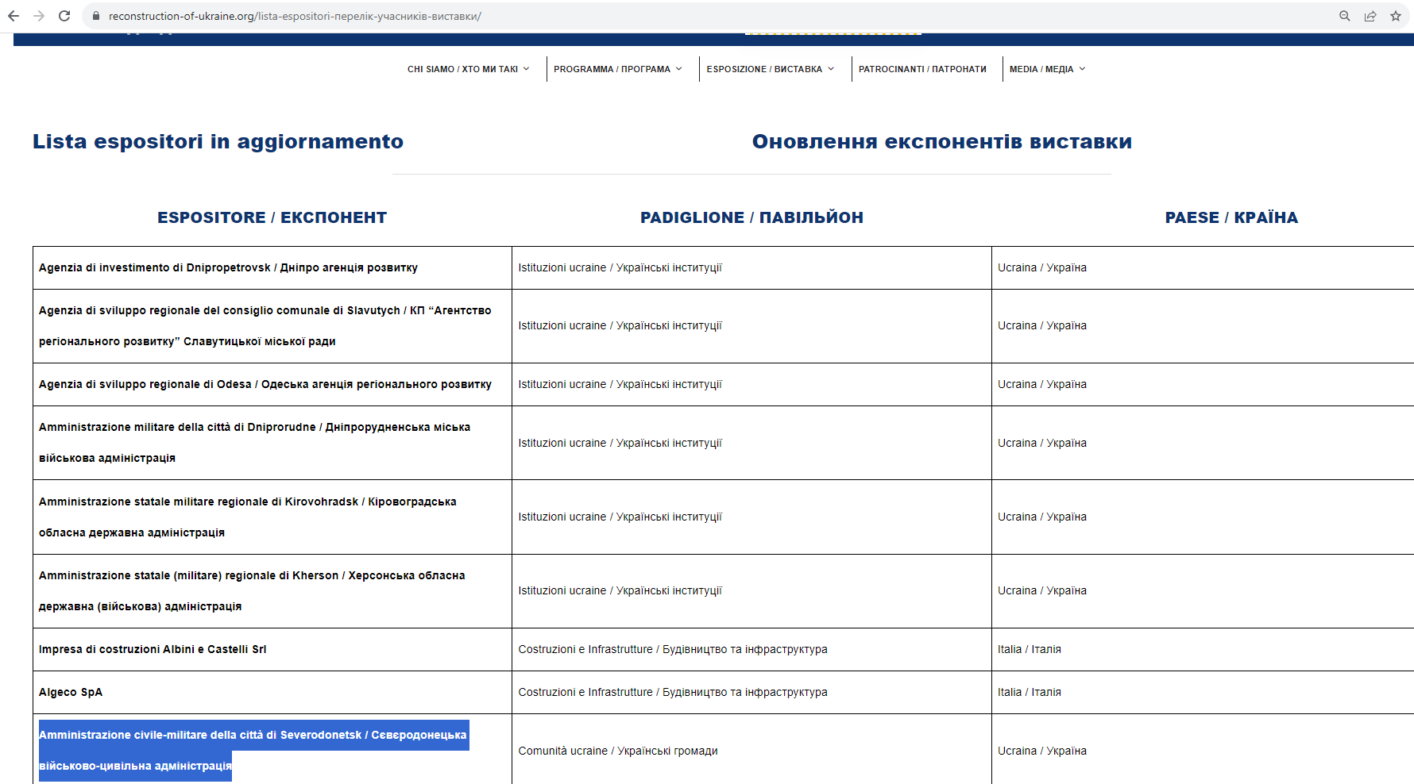Click the browser back arrow
Viewport: 1414px width, 784px height.
[14, 16]
